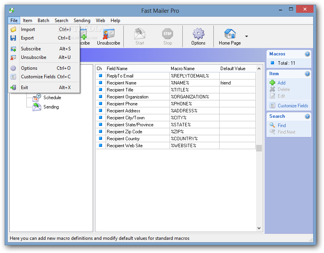Open Home Page dropdown arrow
This screenshot has height=253, width=324.
click(x=246, y=36)
